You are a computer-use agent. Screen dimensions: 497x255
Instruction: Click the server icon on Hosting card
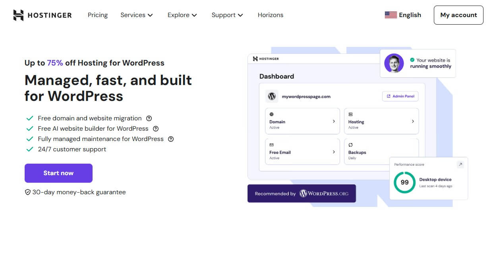coord(350,114)
